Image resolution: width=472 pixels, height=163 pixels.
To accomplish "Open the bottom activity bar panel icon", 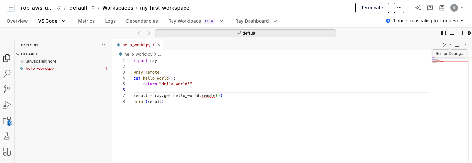I will [7, 152].
